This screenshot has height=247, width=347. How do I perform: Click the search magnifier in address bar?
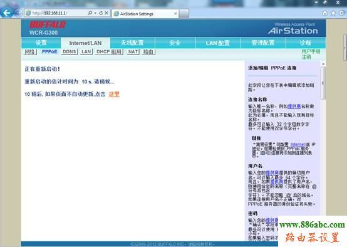pyautogui.click(x=90, y=13)
